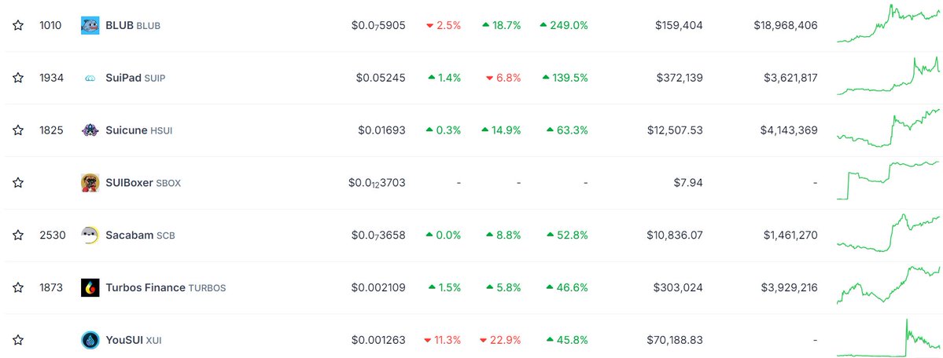Toggle the YouSUI favorite star
This screenshot has width=943, height=358.
click(x=18, y=340)
